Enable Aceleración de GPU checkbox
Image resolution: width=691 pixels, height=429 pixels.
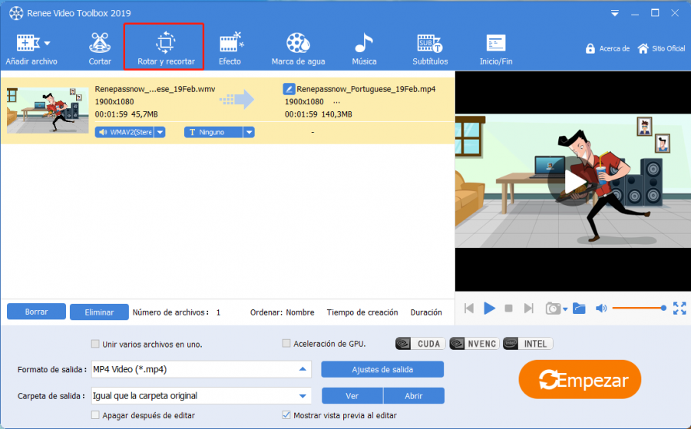[x=286, y=344]
